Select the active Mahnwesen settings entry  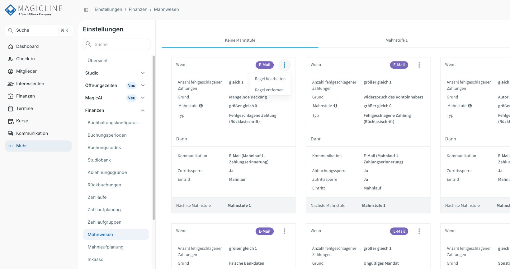(116, 235)
